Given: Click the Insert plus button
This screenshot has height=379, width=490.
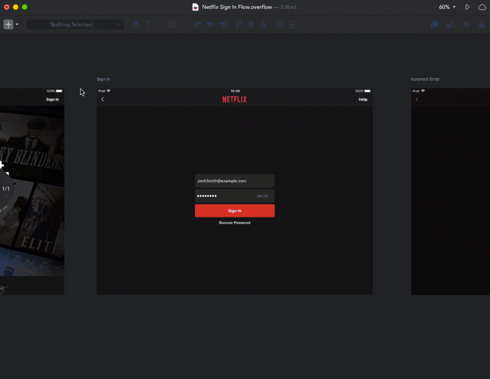Looking at the screenshot, I should tap(9, 24).
